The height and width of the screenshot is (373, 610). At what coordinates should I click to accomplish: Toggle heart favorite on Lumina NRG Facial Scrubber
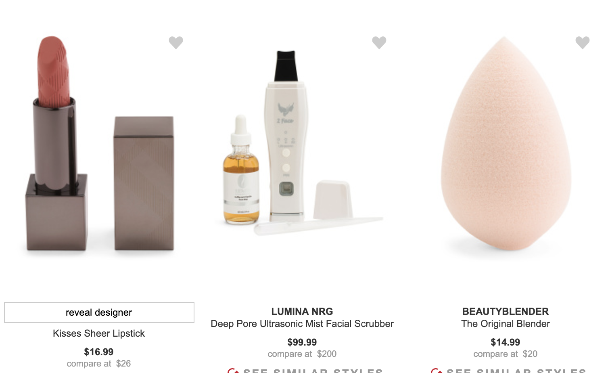[379, 42]
